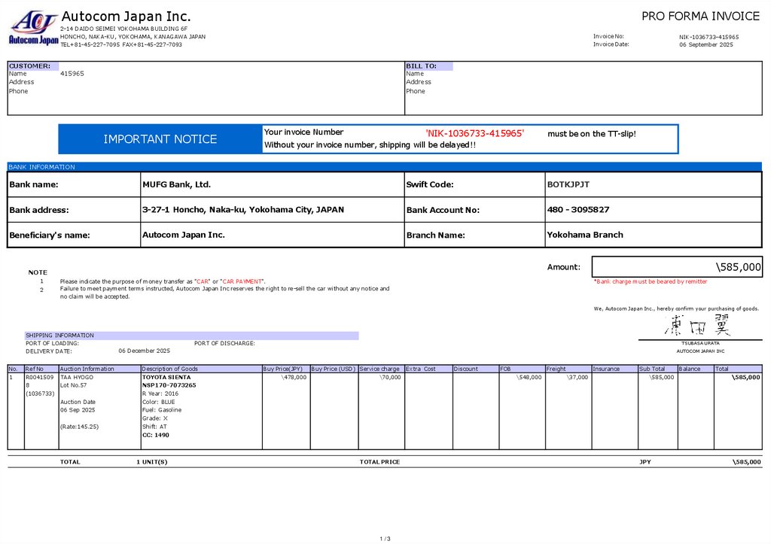Click the Autocom Japan logo
Image resolution: width=771 pixels, height=544 pixels.
pos(33,28)
